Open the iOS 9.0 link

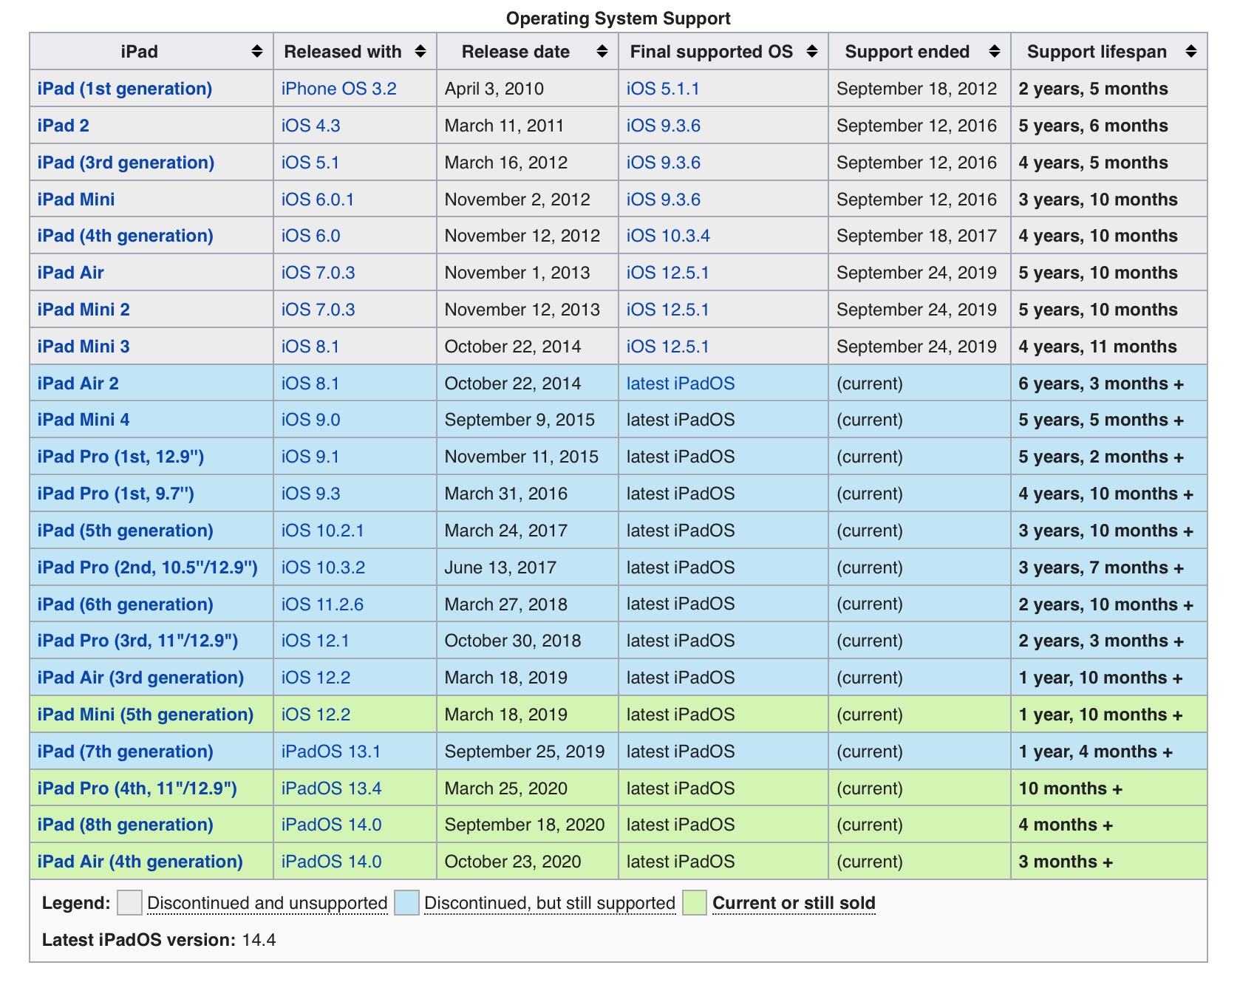(x=311, y=420)
